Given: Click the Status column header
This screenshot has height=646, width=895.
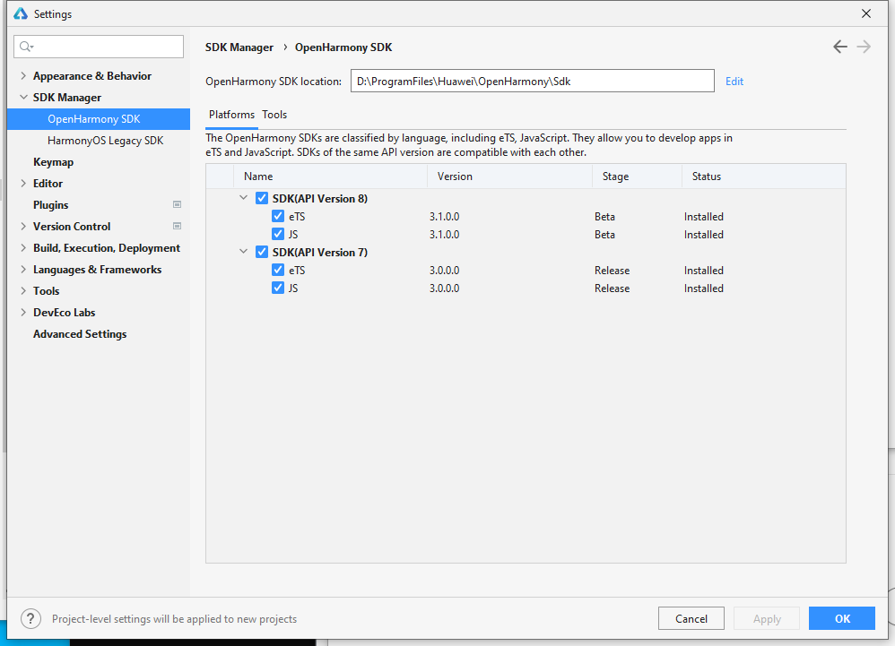Looking at the screenshot, I should pyautogui.click(x=764, y=177).
